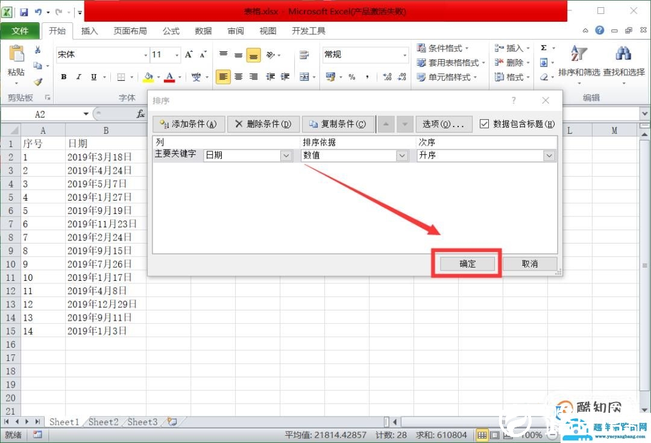This screenshot has height=443, width=651.
Task: Open the 次序 dropdown showing 升序
Action: [549, 156]
